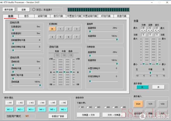171x121 pixels.
Task: Select BGM music input
Action: click(x=138, y=104)
